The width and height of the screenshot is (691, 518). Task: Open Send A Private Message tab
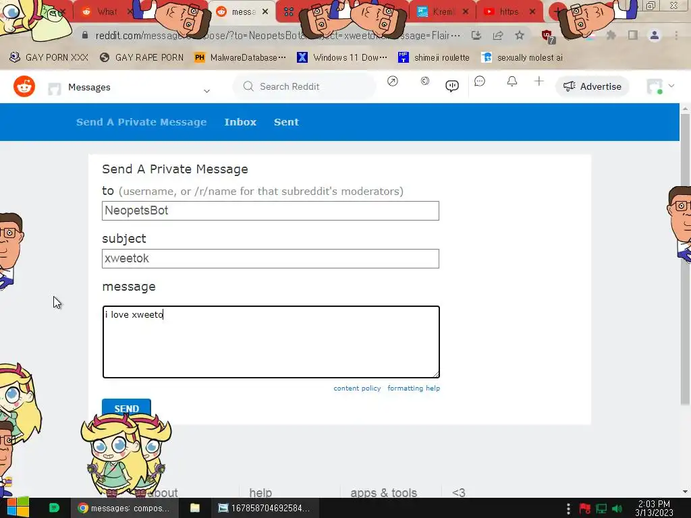click(x=142, y=122)
